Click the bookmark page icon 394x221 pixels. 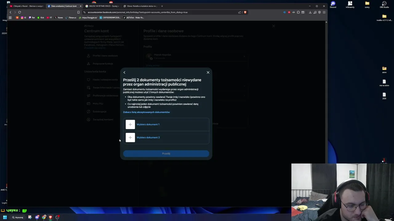coord(78,12)
